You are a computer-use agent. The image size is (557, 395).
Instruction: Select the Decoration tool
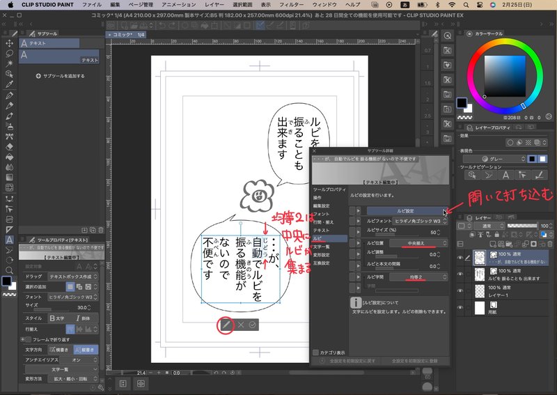tap(9, 136)
